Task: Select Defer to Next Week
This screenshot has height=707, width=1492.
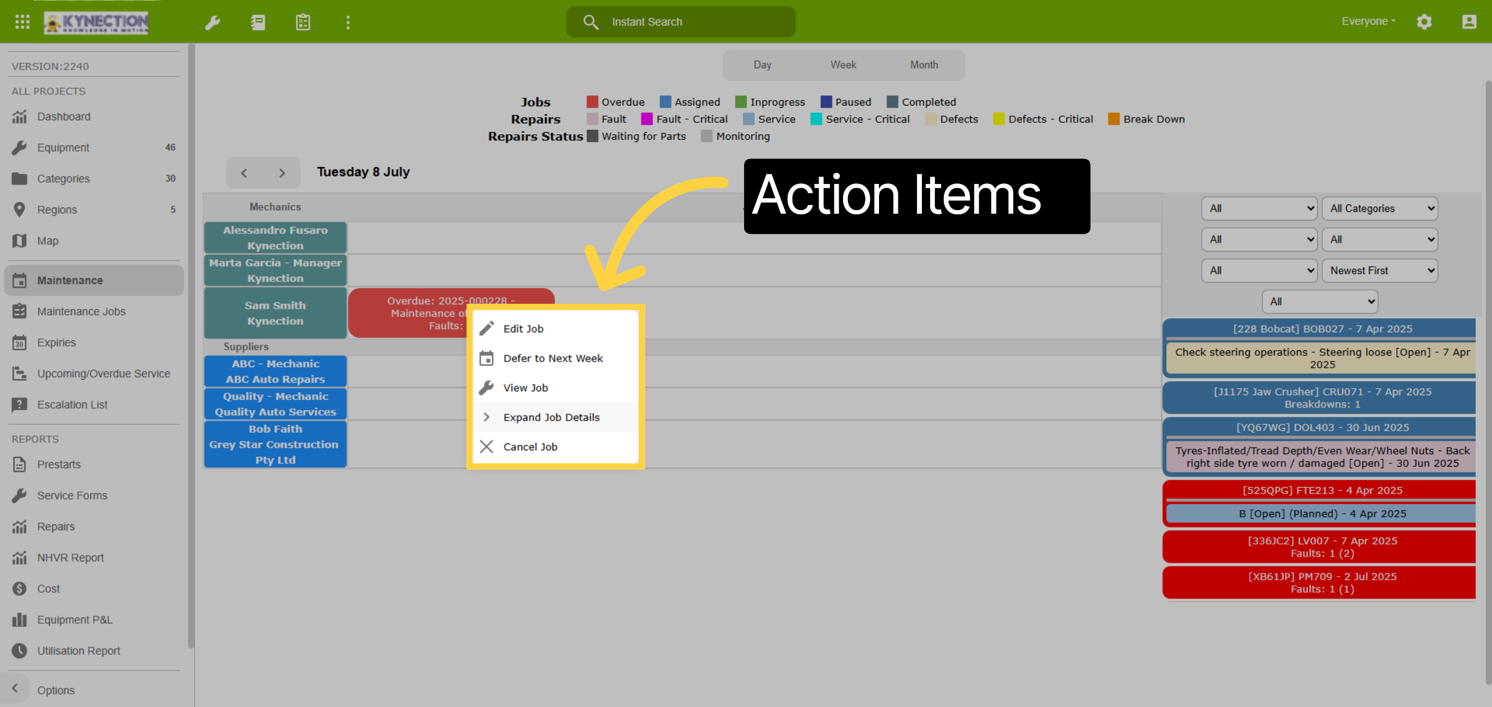Action: pos(556,358)
